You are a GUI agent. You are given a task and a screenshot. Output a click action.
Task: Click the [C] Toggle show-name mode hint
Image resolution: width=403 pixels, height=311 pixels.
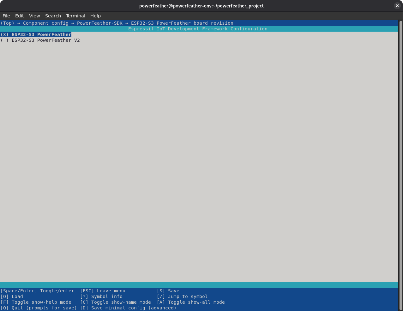point(116,302)
